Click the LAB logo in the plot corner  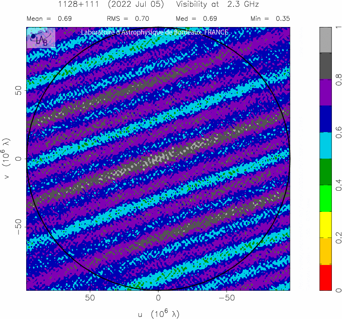click(x=41, y=38)
